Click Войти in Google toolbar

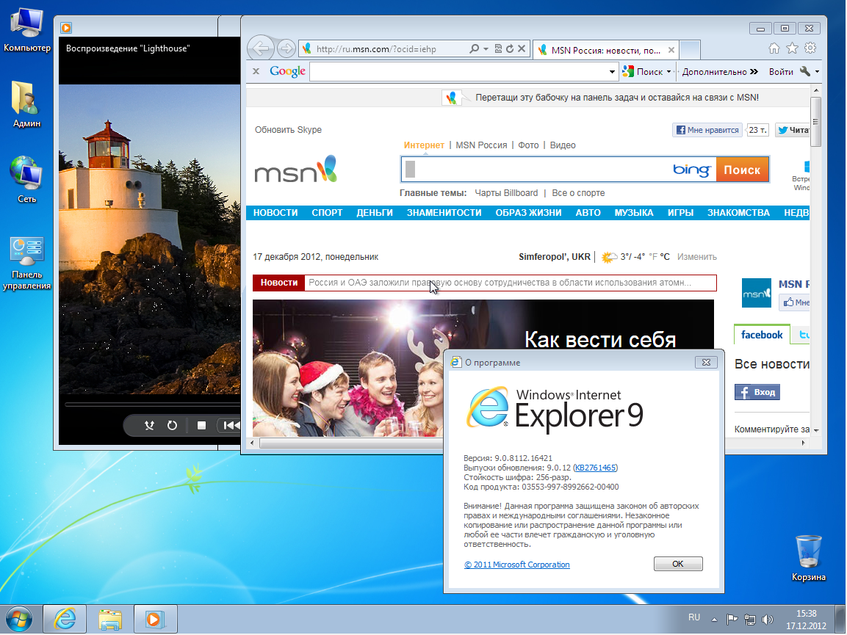[781, 71]
